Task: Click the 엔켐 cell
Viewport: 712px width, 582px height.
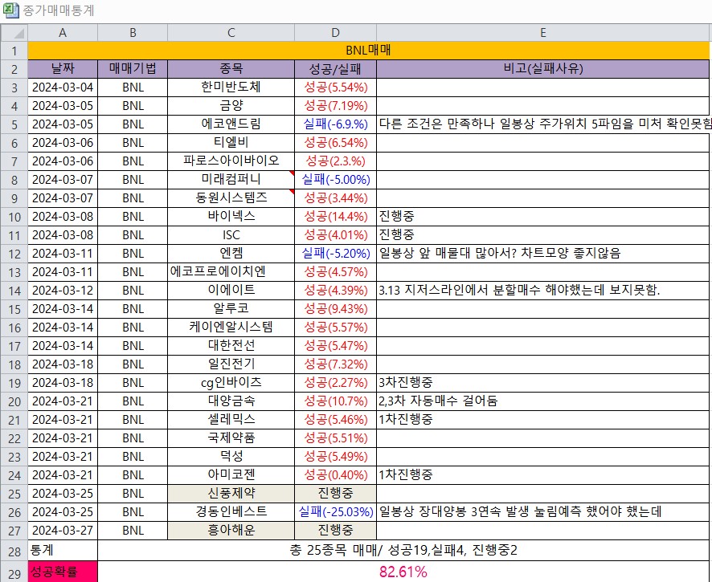Action: click(x=231, y=254)
